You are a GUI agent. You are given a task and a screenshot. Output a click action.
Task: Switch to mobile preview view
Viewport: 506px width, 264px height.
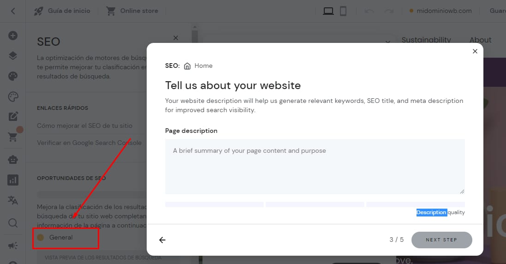(x=343, y=11)
